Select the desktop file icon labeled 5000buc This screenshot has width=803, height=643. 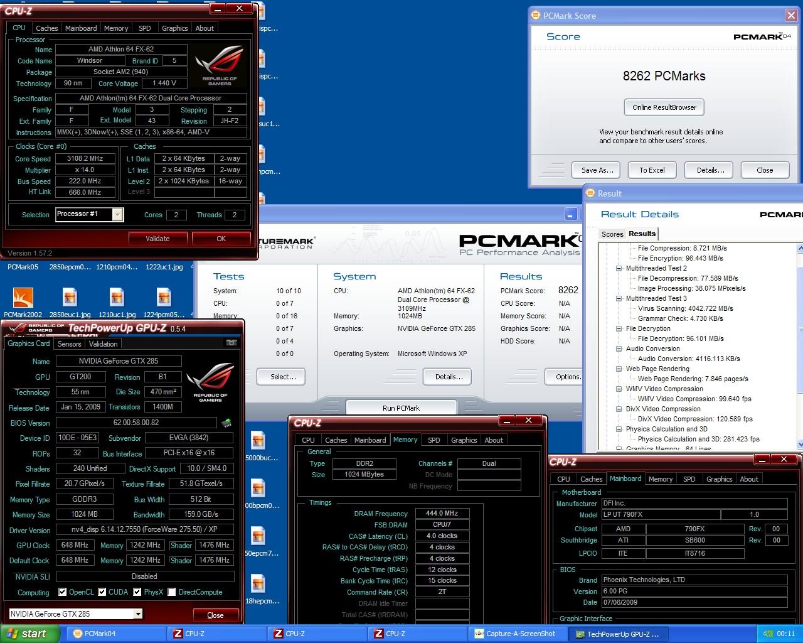coord(258,441)
